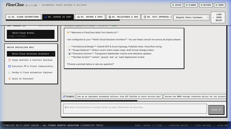Click 'AUTONOMOUS SCOPE DEFENSE & DELIVERY' tagline
Viewport: 231px width, 129px height.
coord(64,5)
